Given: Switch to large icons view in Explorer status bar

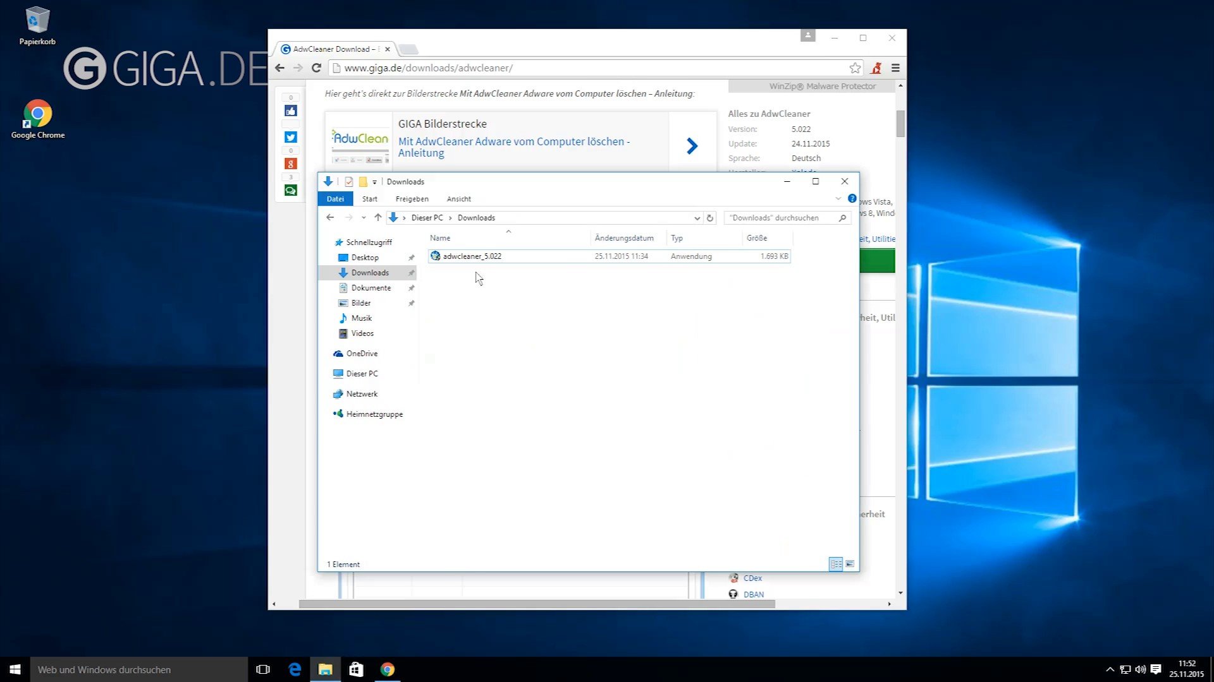Looking at the screenshot, I should 850,564.
